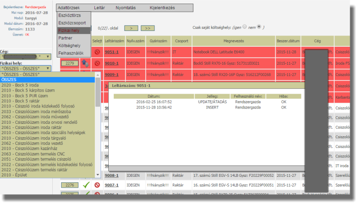Image resolution: width=359 pixels, height=203 pixels.
Task: Click the discard icon in row 9010-1
Action: click(x=97, y=63)
